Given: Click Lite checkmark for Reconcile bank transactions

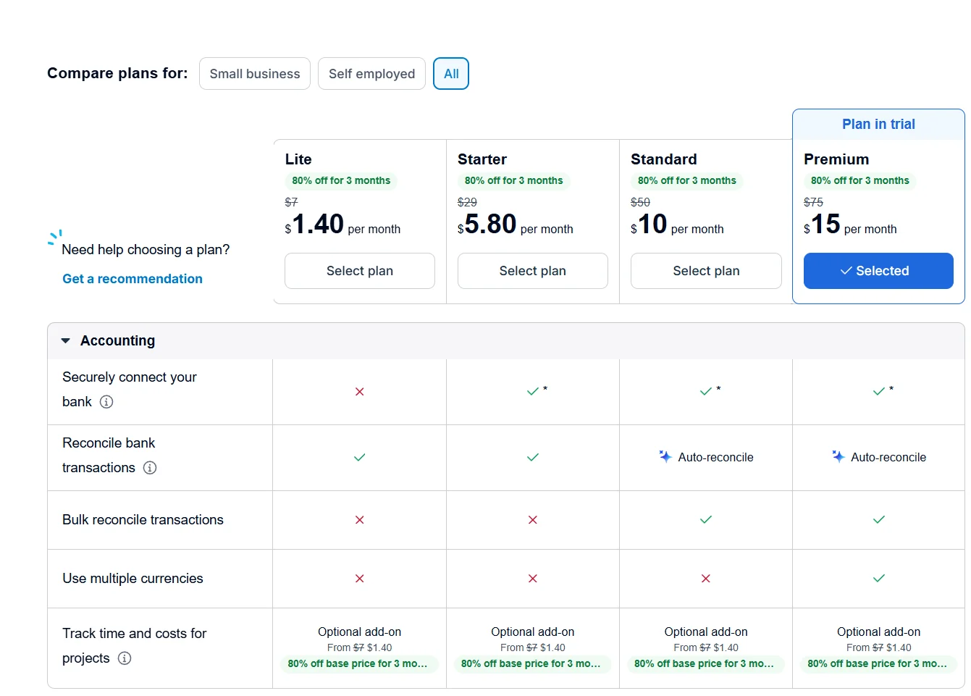Looking at the screenshot, I should [x=359, y=457].
